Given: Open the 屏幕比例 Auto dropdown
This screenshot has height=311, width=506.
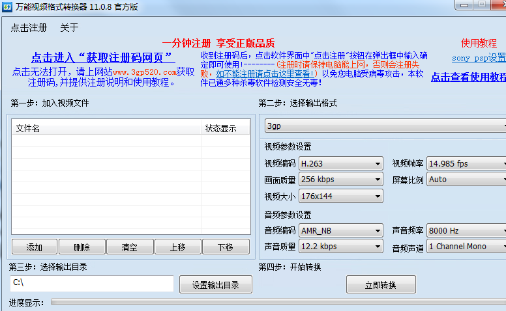Looking at the screenshot, I should (466, 180).
